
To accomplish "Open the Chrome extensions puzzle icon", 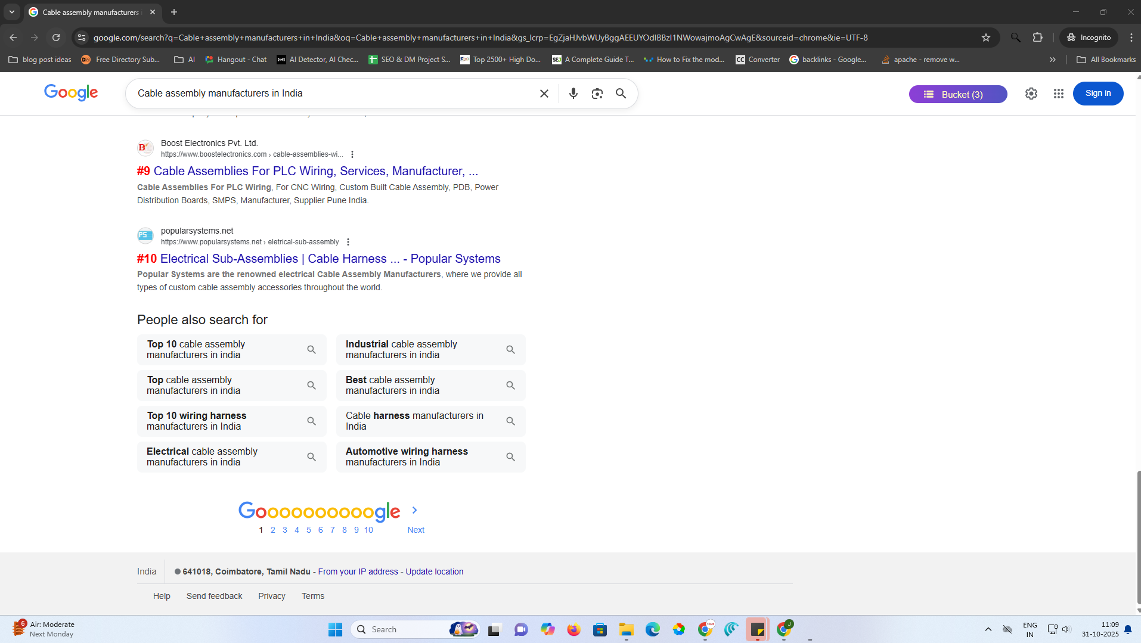I will [x=1037, y=38].
